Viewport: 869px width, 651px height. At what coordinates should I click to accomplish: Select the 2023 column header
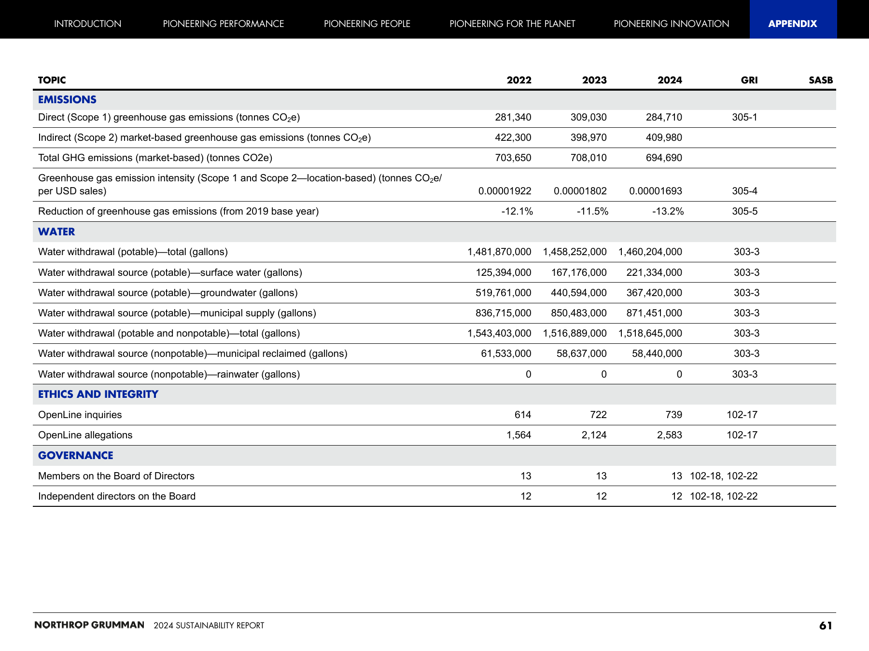[594, 80]
